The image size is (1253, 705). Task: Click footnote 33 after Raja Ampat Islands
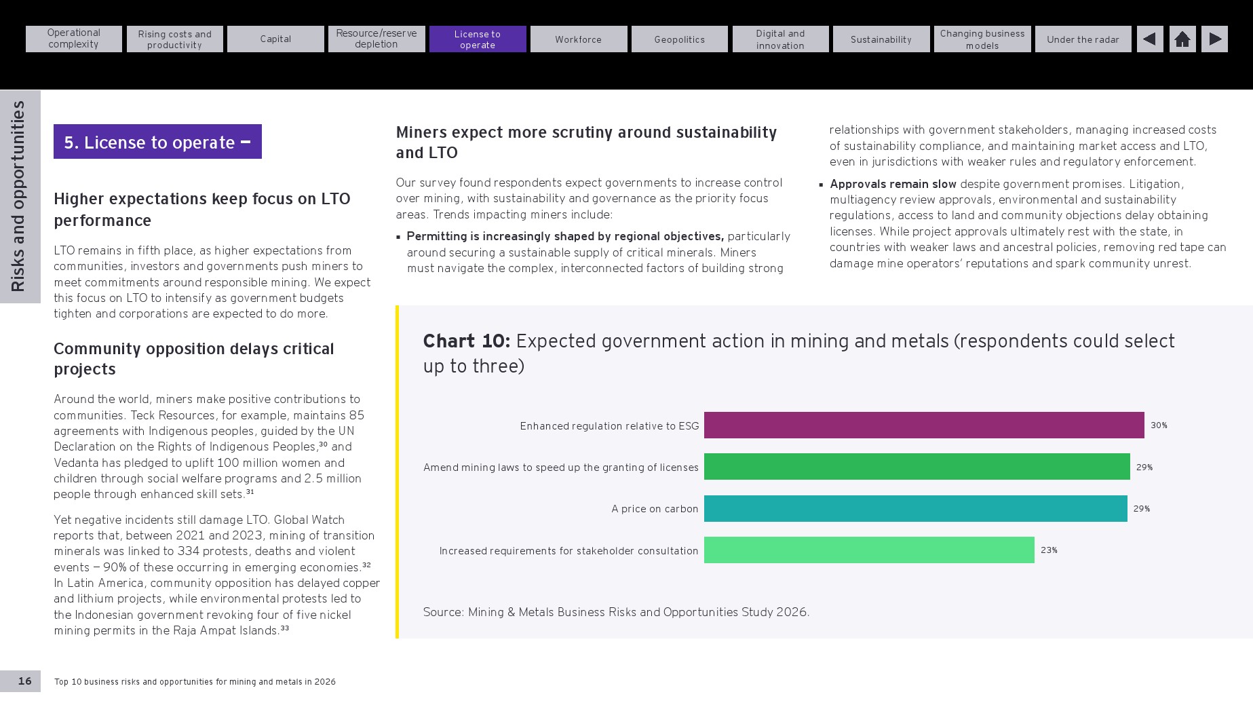(285, 628)
